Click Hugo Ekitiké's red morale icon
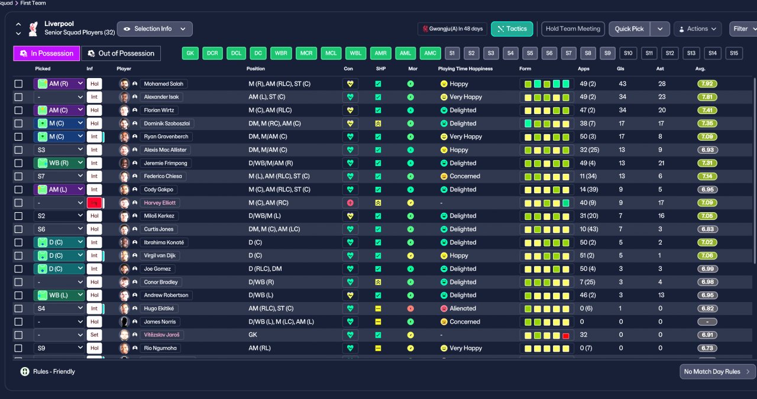The width and height of the screenshot is (757, 399). tap(410, 309)
